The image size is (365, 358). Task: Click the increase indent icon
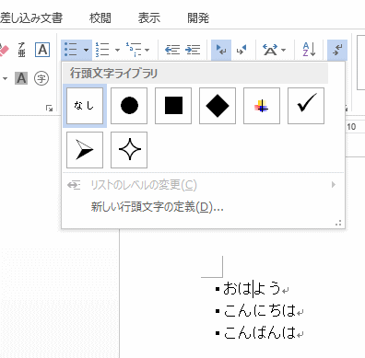pyautogui.click(x=193, y=50)
